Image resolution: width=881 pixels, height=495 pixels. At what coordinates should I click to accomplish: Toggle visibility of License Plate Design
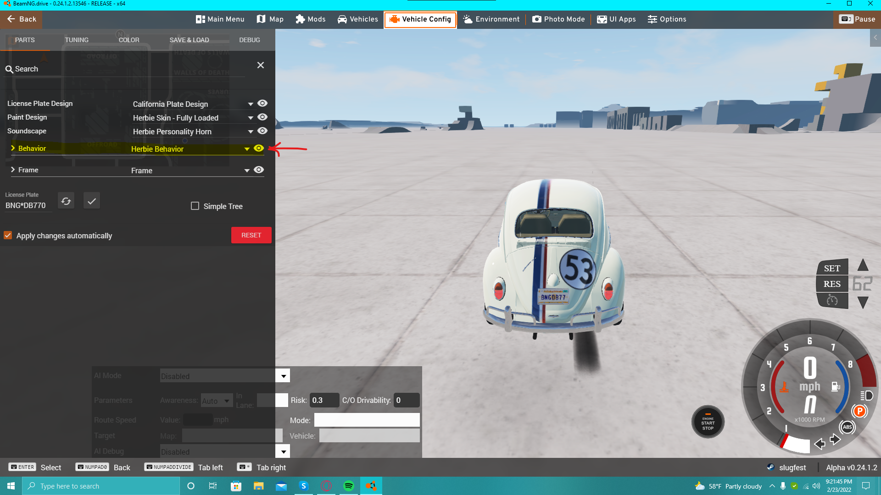pos(262,104)
